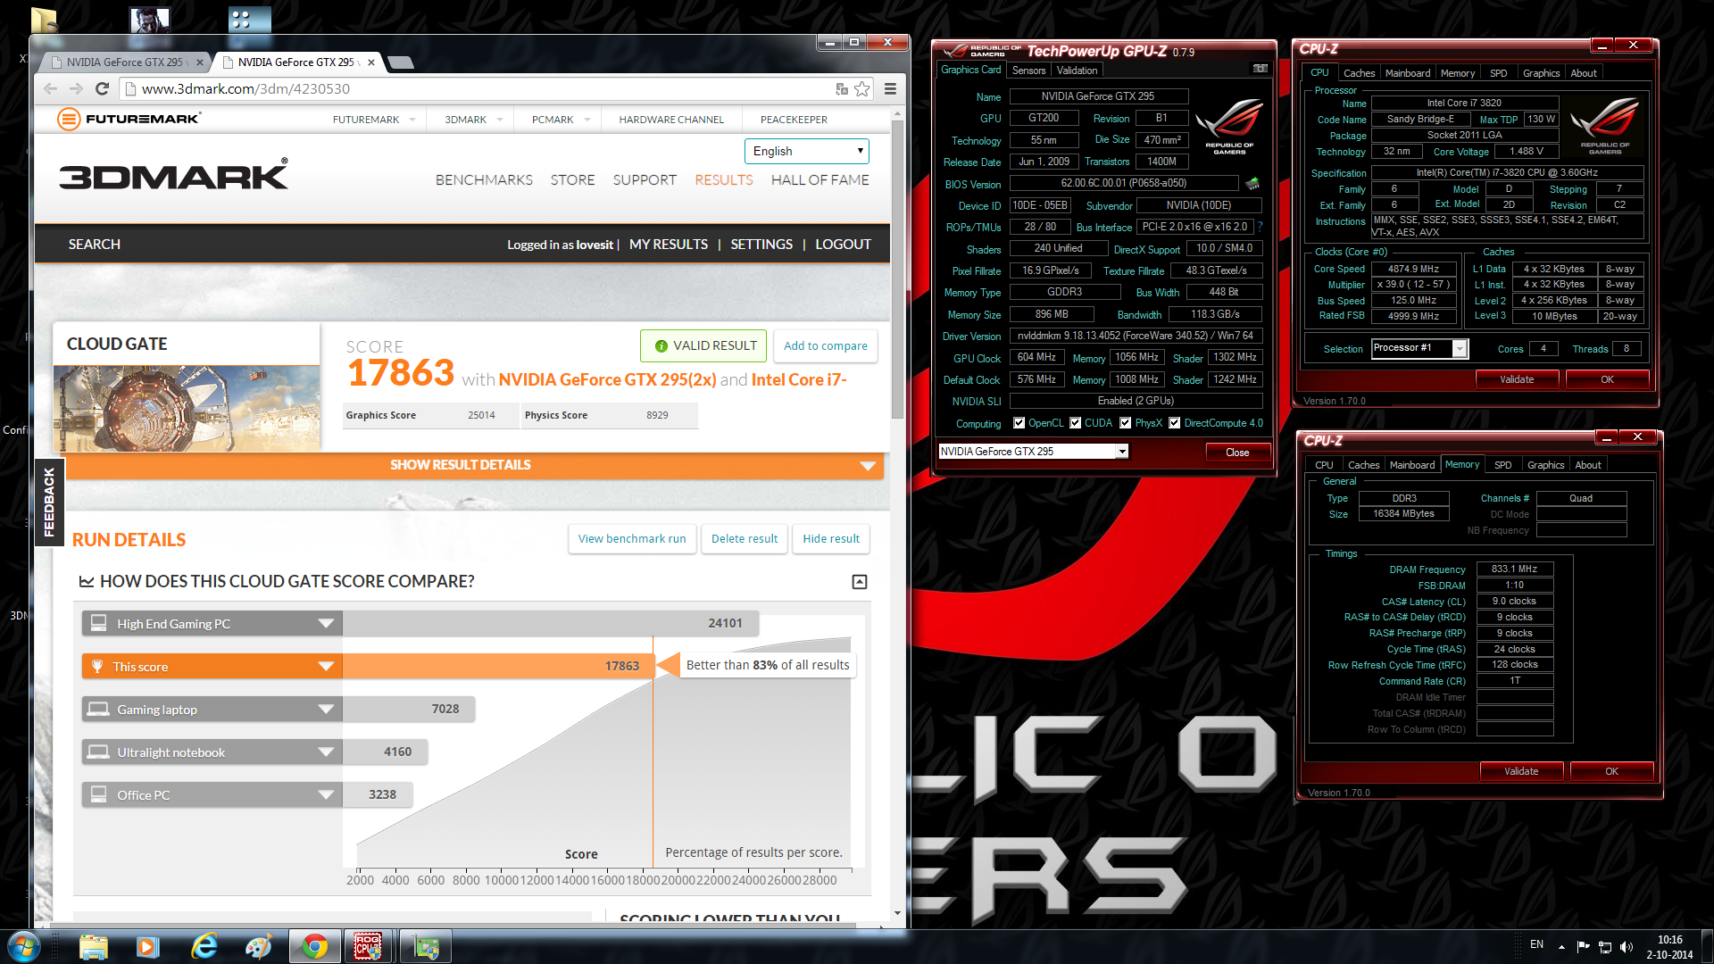The width and height of the screenshot is (1714, 964).
Task: Expand Show Result Details bar
Action: 474,465
